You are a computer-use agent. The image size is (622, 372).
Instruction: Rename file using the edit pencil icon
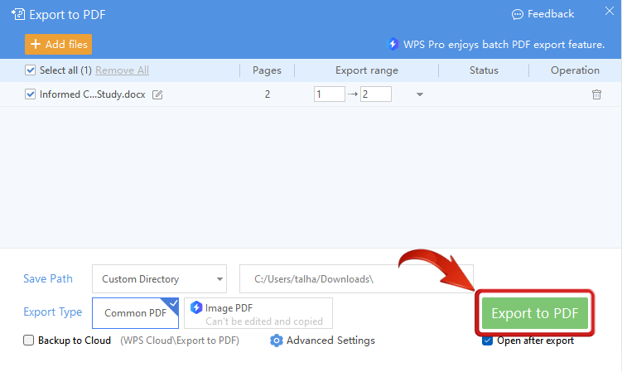pyautogui.click(x=157, y=94)
